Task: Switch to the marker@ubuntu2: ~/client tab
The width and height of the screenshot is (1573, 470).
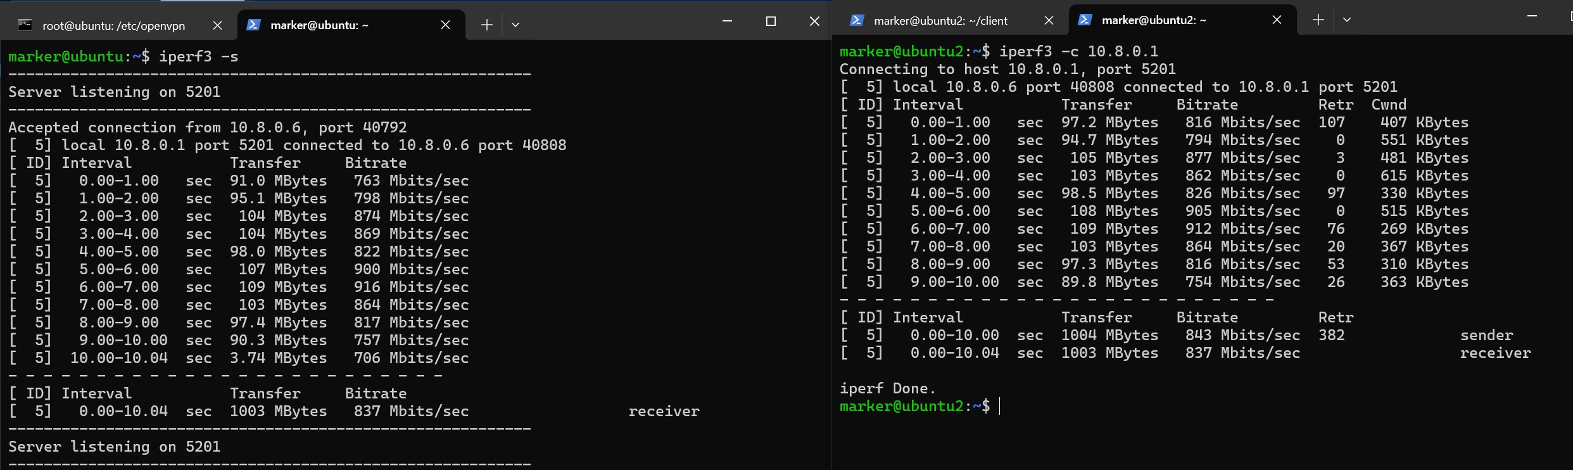Action: pos(940,20)
